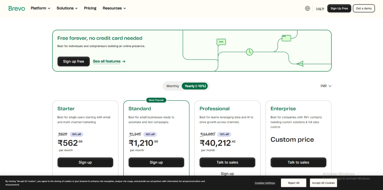Click the struck-through ₹625 price
The width and height of the screenshot is (383, 190).
pos(63,134)
